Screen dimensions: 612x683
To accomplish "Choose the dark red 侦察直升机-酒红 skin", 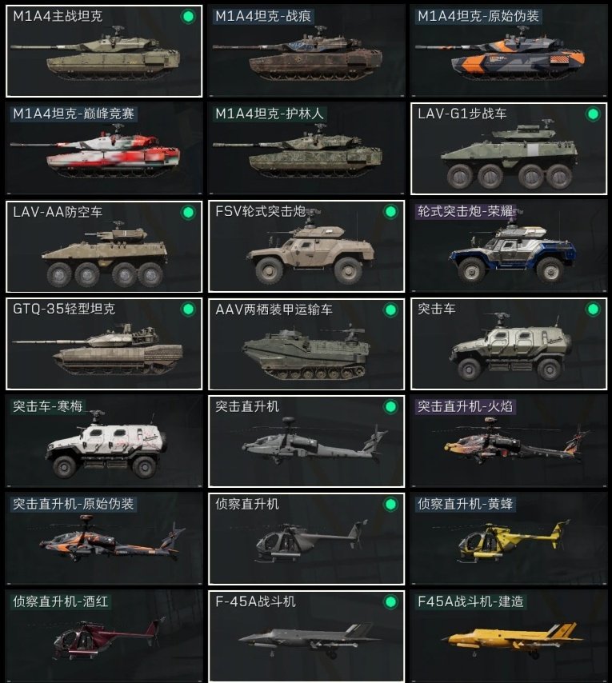I will [104, 637].
